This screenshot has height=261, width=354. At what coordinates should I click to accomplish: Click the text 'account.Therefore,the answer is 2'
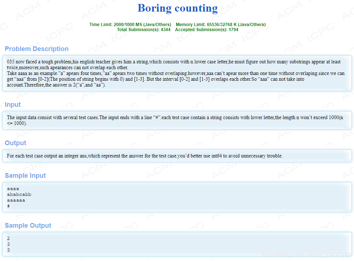point(56,85)
